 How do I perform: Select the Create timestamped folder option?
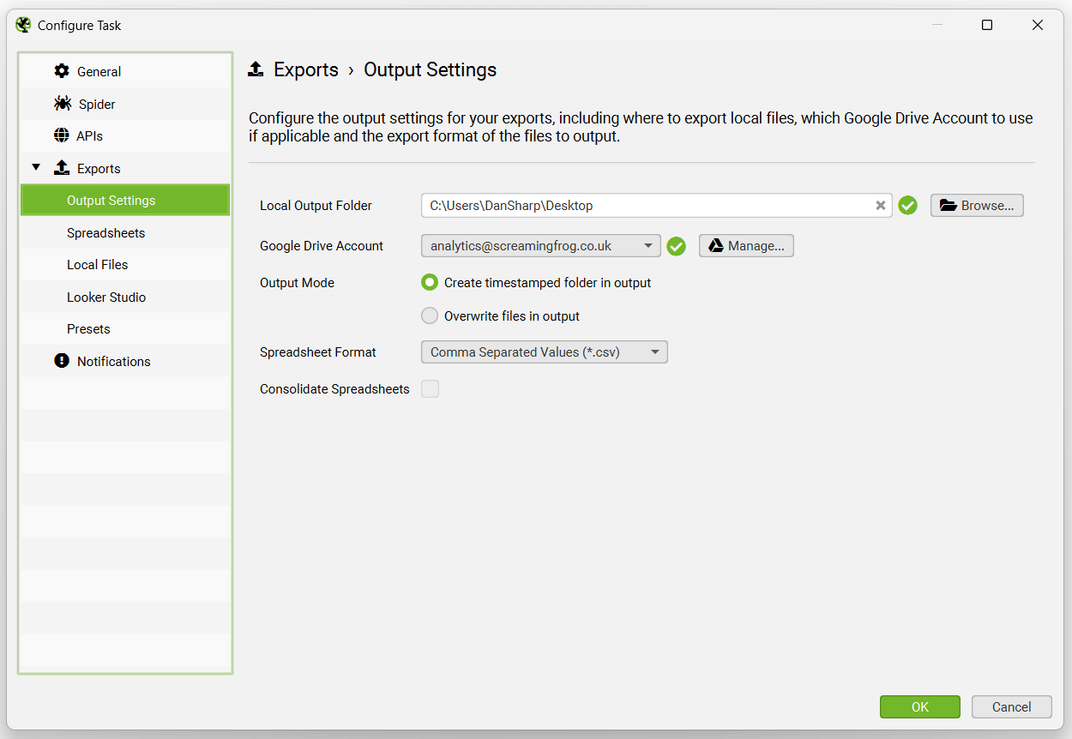[430, 282]
